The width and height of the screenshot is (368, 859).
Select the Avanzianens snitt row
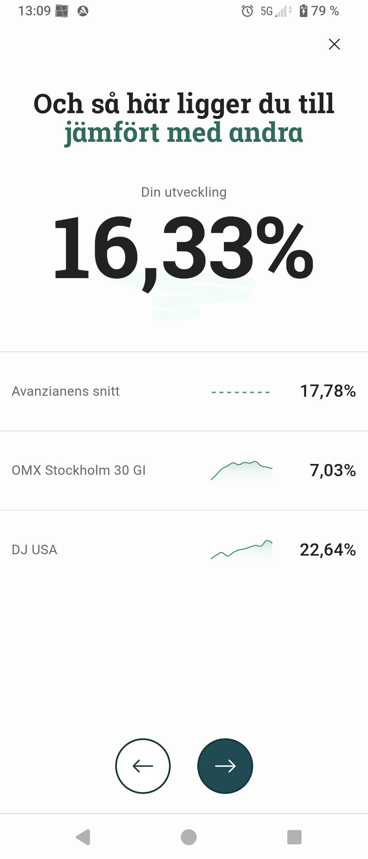184,391
